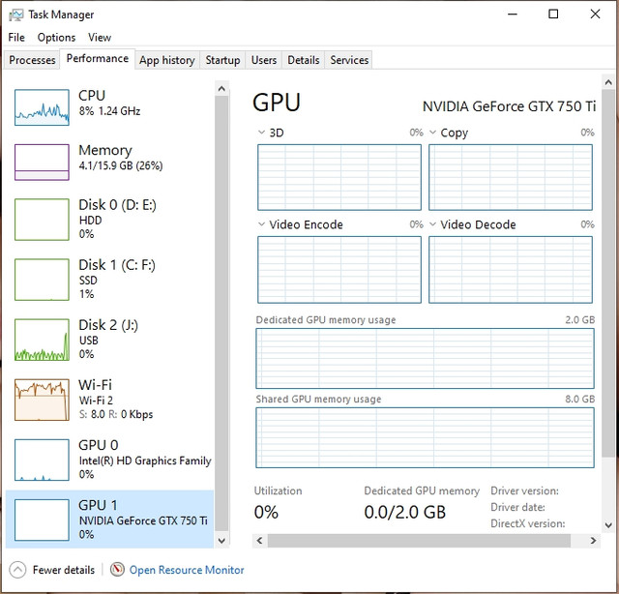Close the Task Manager window
This screenshot has width=619, height=594.
point(595,15)
